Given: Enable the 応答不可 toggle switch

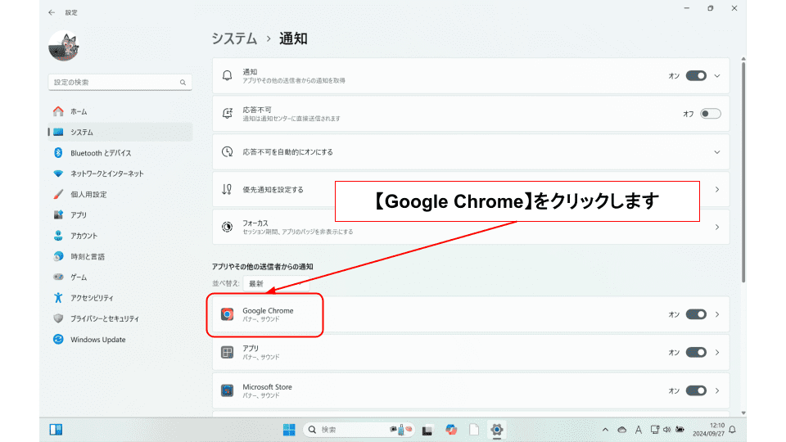Looking at the screenshot, I should click(710, 114).
